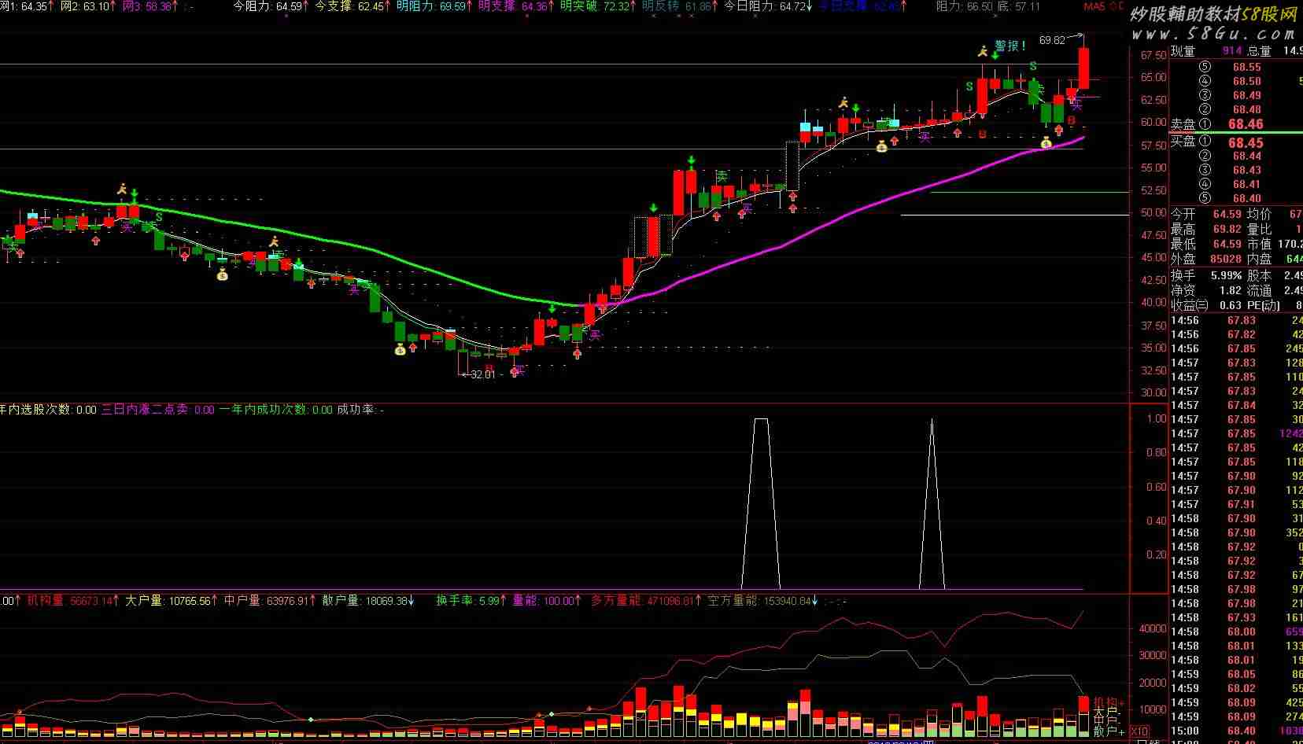Select the 32.01 low price marker
This screenshot has width=1303, height=744.
(x=482, y=375)
